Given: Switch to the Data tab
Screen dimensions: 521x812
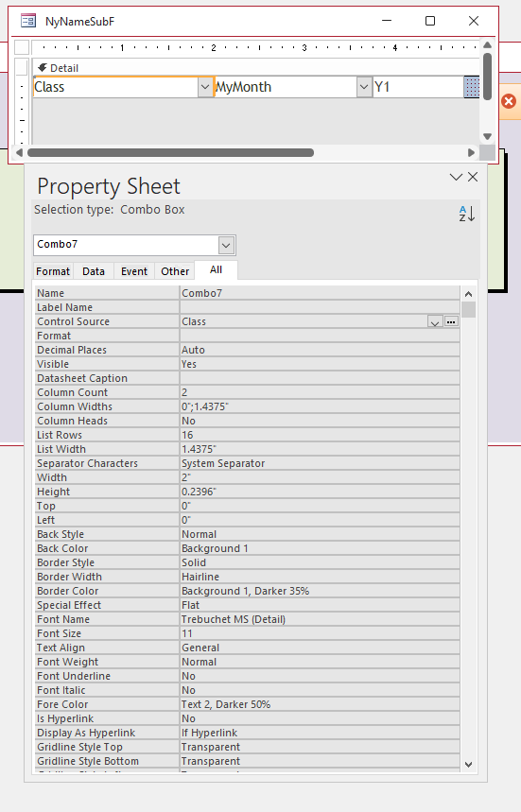Looking at the screenshot, I should [94, 271].
